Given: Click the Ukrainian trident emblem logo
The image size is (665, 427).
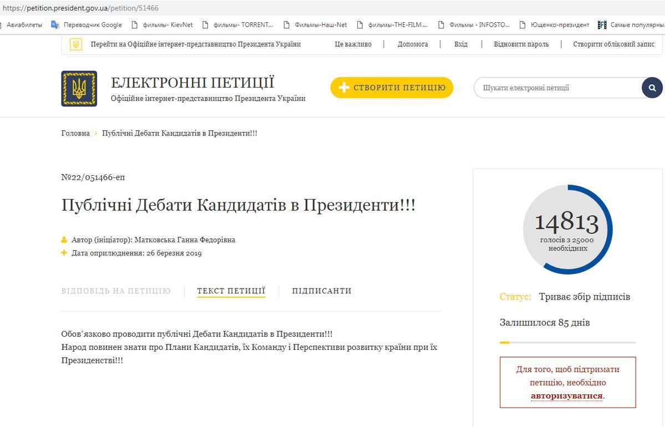Looking at the screenshot, I should 79,88.
